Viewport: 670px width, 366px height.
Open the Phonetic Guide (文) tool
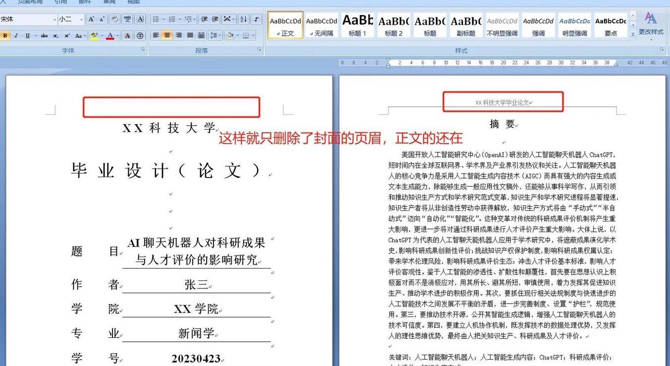[127, 19]
